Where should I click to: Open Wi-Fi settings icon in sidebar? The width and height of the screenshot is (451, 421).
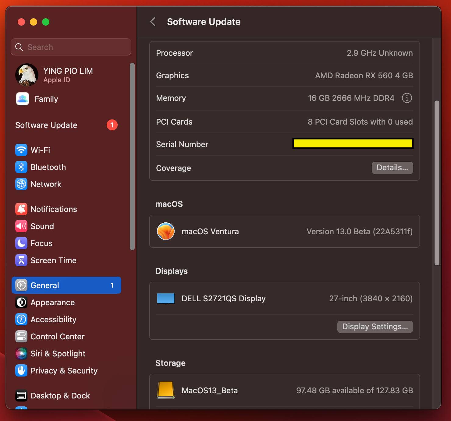click(21, 150)
